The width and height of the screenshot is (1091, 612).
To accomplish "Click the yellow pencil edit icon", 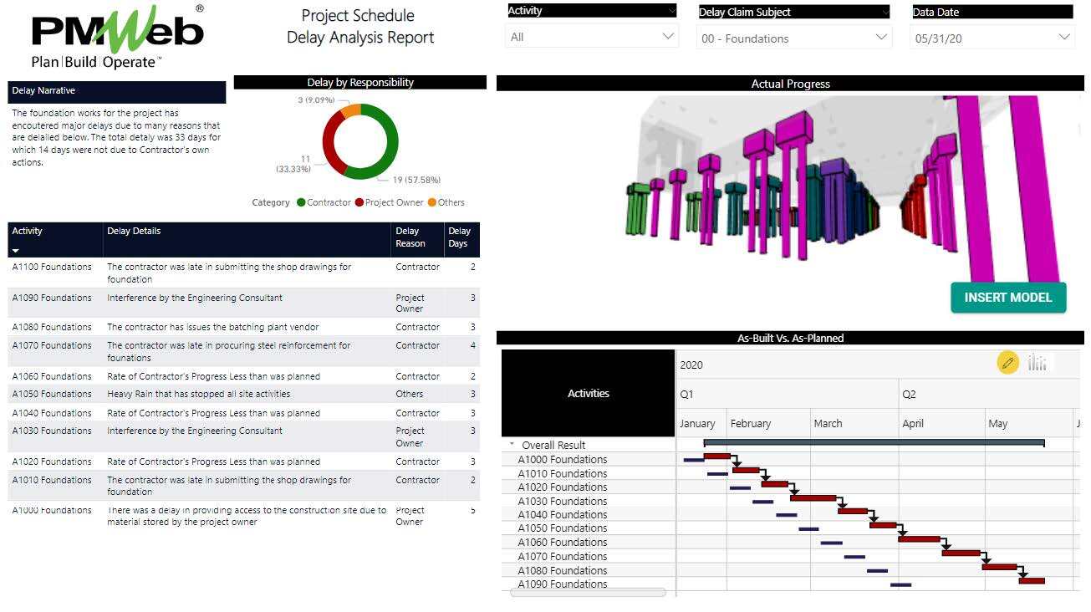I will pos(1007,363).
